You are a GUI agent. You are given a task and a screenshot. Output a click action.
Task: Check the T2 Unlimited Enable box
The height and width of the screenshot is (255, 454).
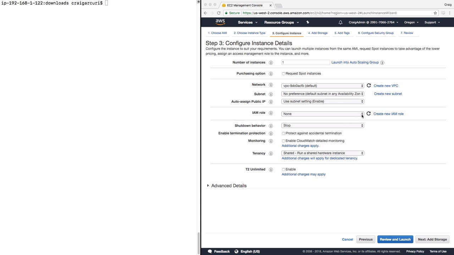[283, 170]
